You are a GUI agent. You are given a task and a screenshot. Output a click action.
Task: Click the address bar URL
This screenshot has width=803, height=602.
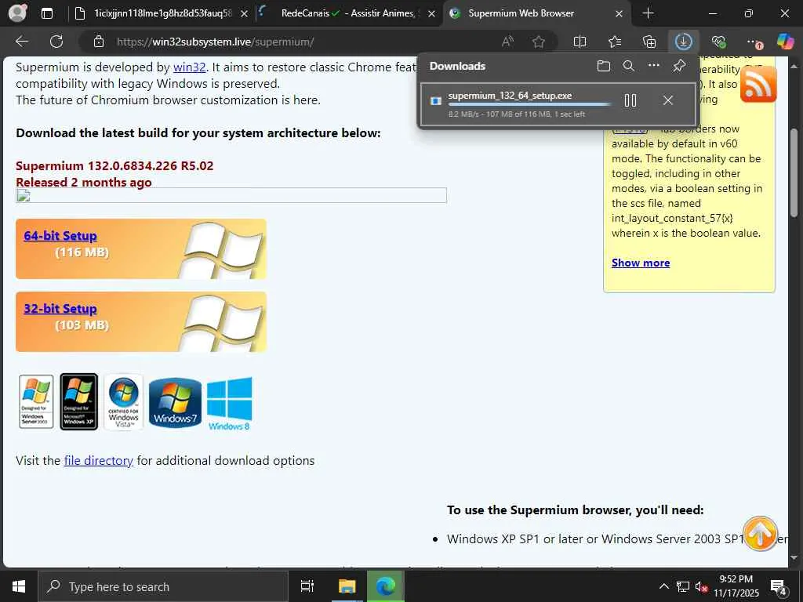(x=215, y=42)
